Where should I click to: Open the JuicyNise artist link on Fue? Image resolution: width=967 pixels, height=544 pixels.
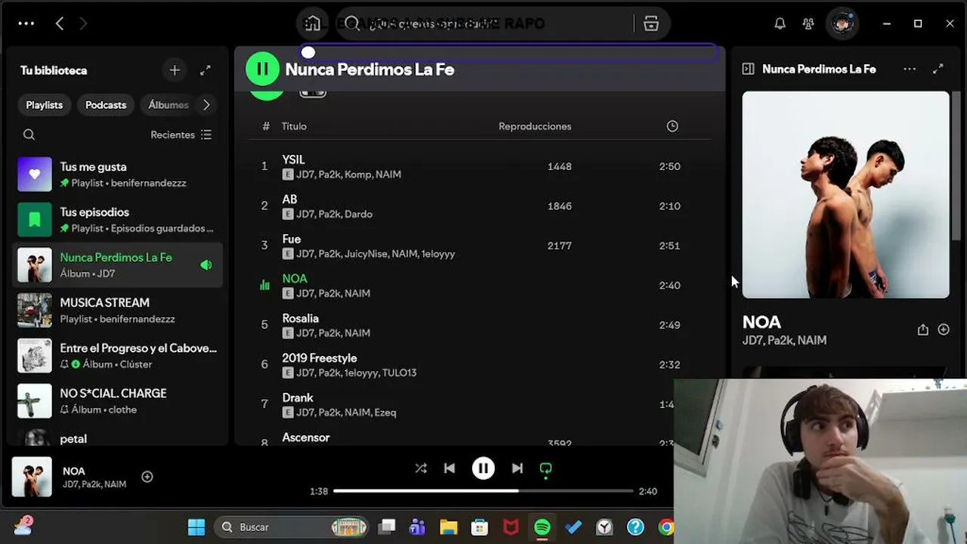coord(366,254)
